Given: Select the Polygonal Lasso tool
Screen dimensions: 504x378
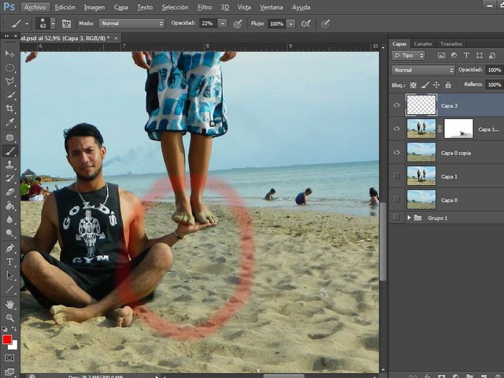Looking at the screenshot, I should [x=9, y=81].
